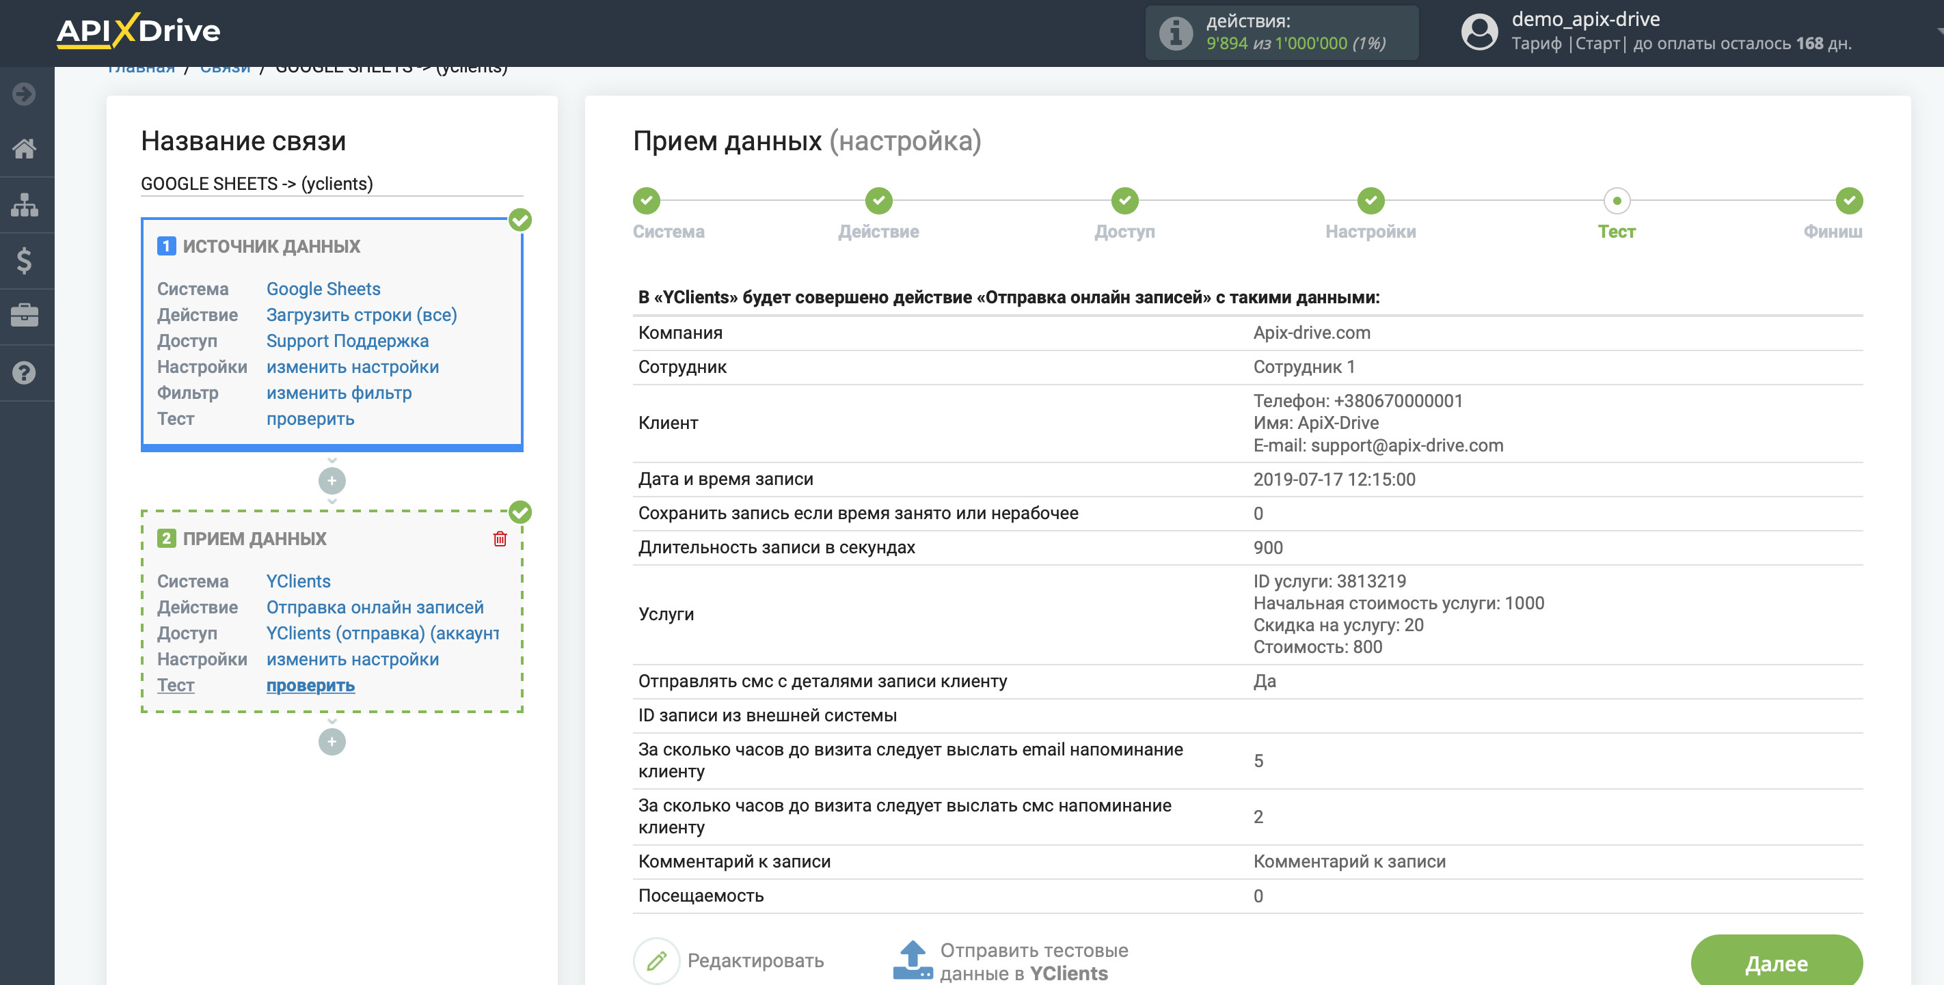The width and height of the screenshot is (1944, 985).
Task: Open the Support Поддержка access link
Action: point(347,341)
